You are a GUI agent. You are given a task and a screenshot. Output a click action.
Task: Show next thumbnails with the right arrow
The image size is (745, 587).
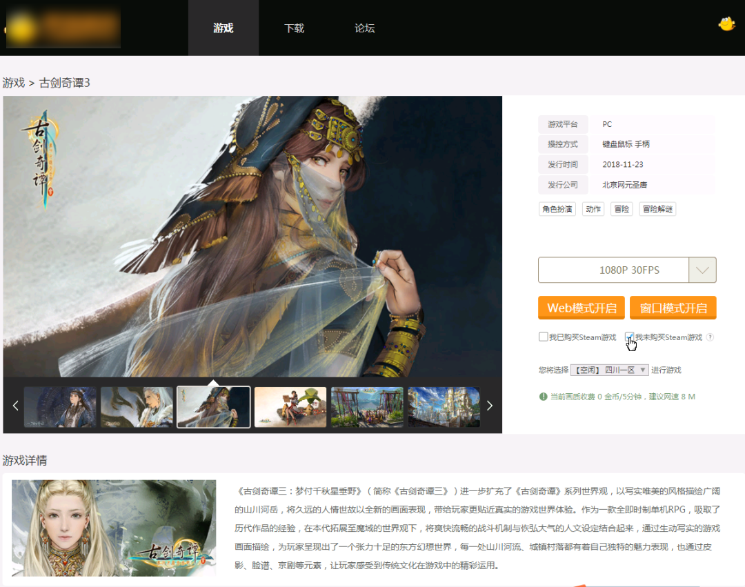[x=490, y=406]
